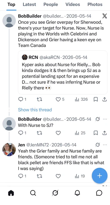Tap compose new post plus button
This screenshot has height=205, width=110.
point(100,176)
